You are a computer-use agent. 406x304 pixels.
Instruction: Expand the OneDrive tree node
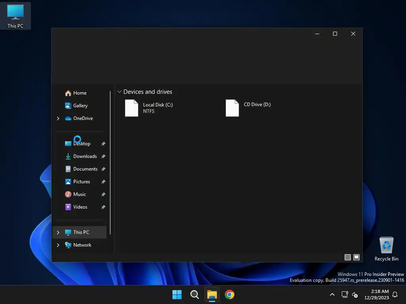point(58,118)
